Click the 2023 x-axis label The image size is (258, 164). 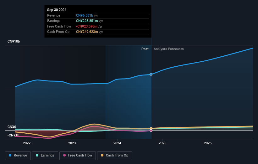pos(72,143)
